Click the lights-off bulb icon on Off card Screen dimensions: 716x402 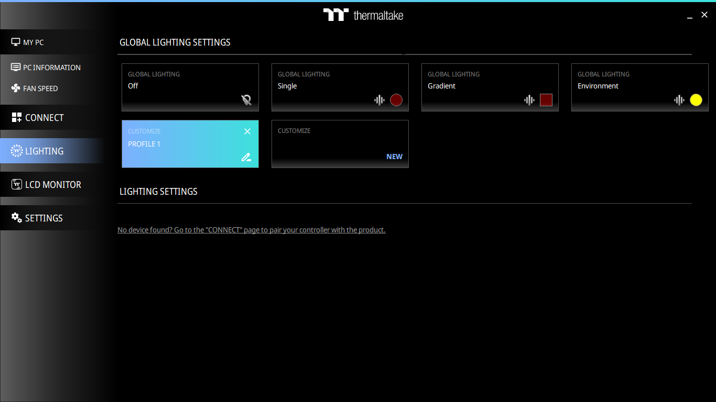(x=246, y=100)
